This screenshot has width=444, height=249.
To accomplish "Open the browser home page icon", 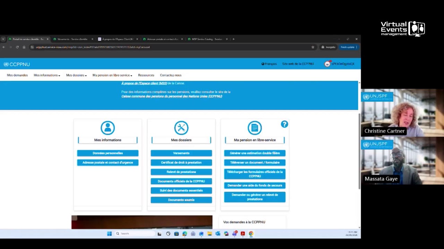I will [24, 47].
